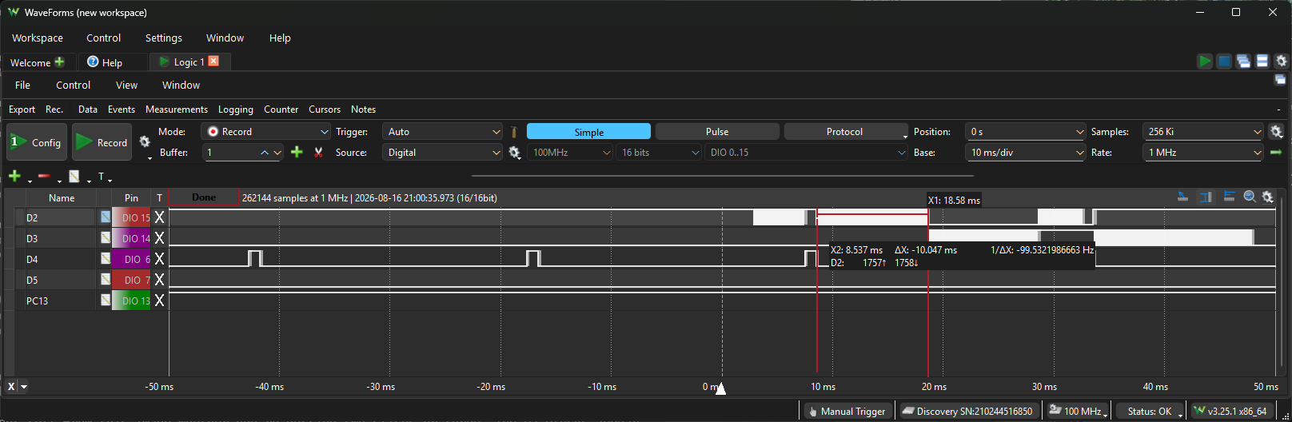Click the Status: OK button
The width and height of the screenshot is (1292, 422).
(x=1150, y=411)
